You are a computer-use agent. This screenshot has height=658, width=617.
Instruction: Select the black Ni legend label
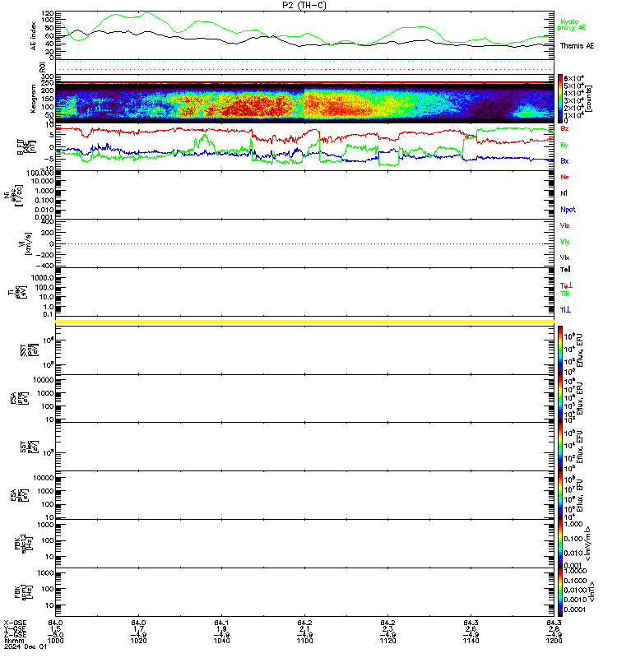[564, 193]
